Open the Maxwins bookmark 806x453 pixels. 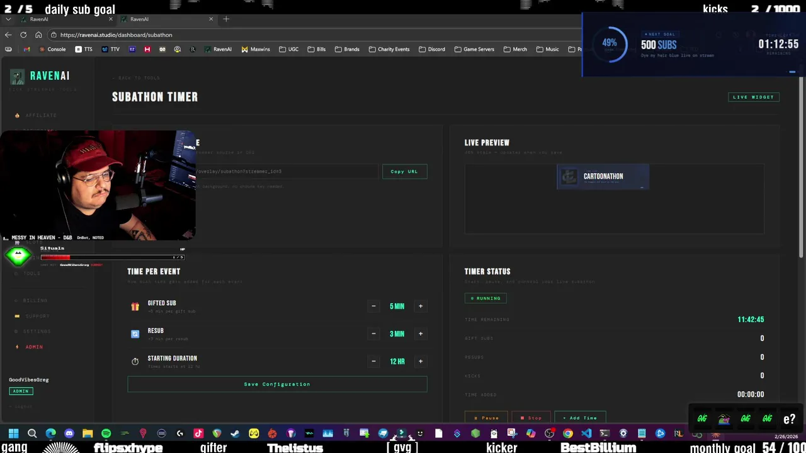click(x=255, y=49)
